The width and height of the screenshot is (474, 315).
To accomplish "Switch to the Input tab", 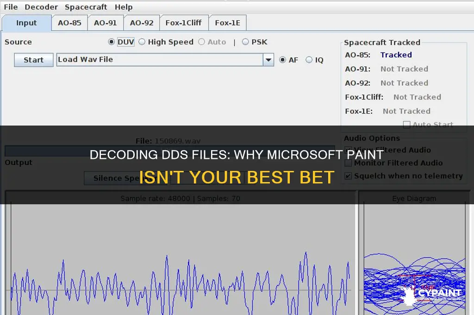I will click(x=26, y=23).
